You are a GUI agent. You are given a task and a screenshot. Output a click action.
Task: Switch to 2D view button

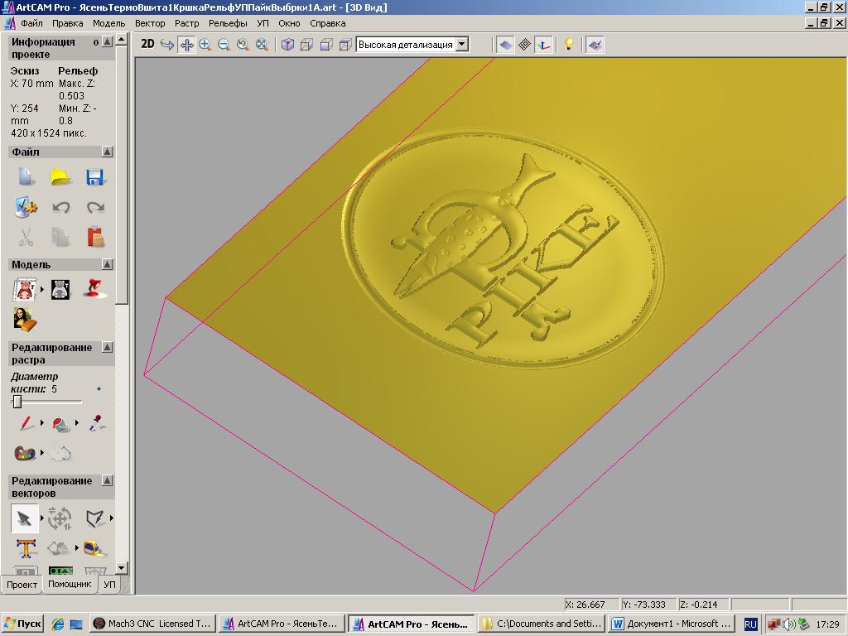click(147, 45)
